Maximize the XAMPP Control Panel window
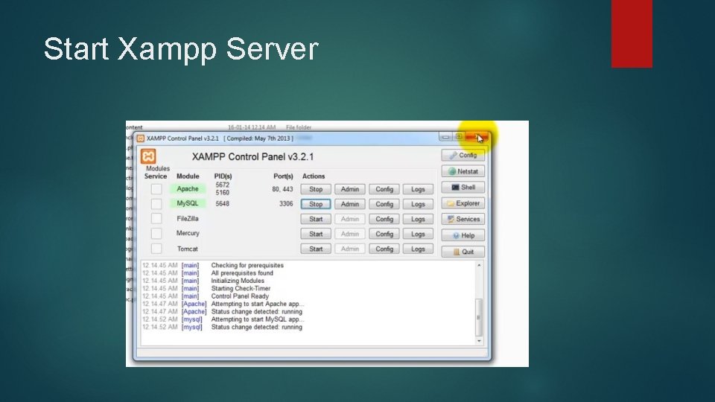 (x=459, y=137)
